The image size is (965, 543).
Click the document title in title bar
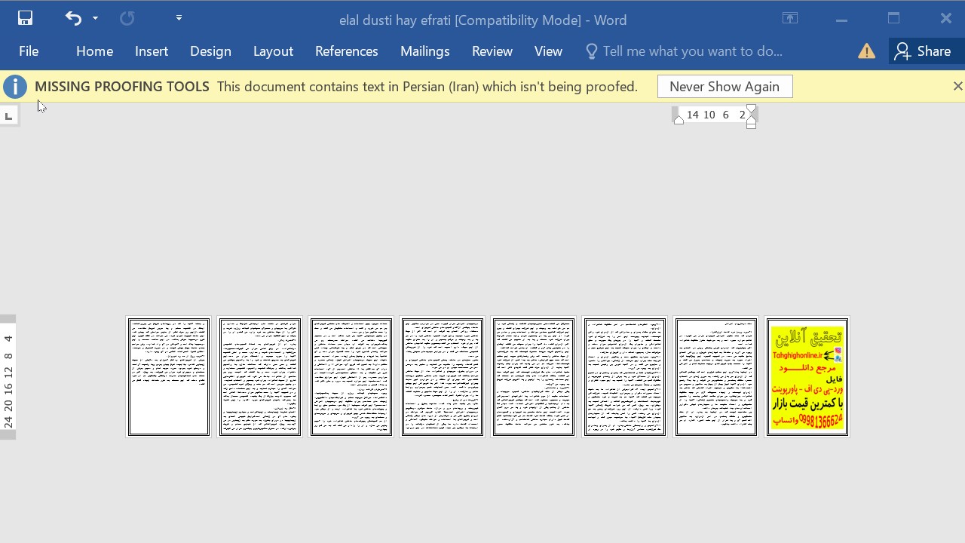tap(482, 20)
